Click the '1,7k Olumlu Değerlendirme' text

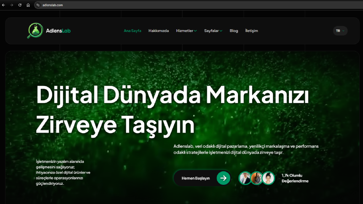(x=295, y=178)
